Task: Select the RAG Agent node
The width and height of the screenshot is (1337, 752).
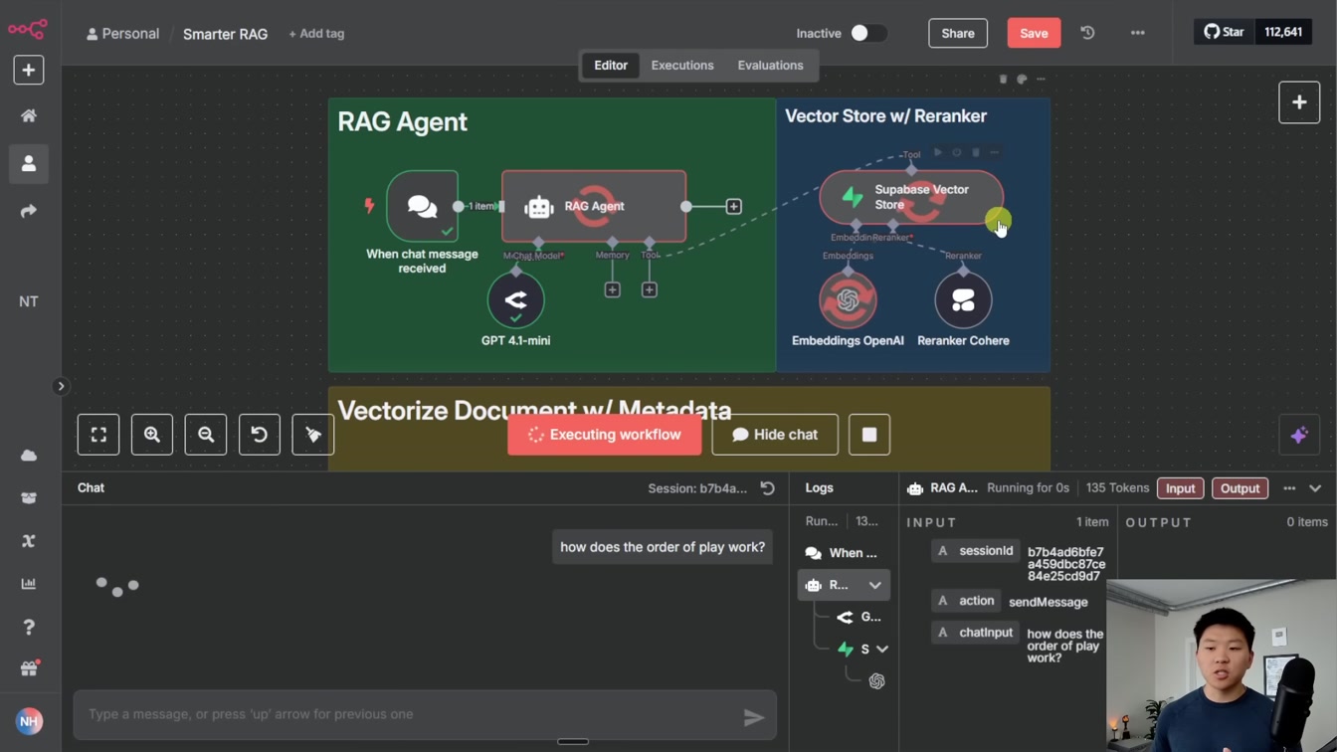Action: [x=594, y=206]
